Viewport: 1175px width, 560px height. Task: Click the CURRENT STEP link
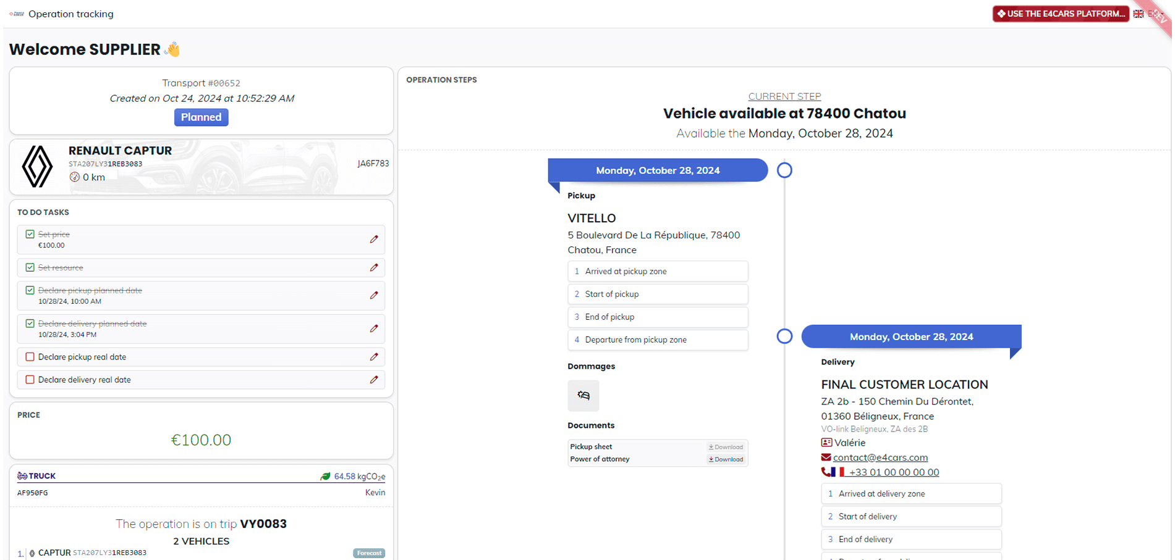pyautogui.click(x=784, y=96)
